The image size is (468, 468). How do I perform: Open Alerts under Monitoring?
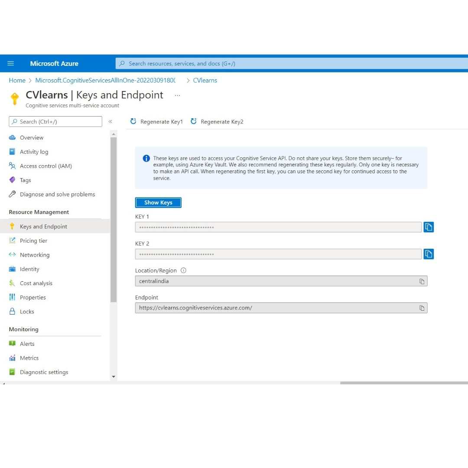[x=27, y=344]
